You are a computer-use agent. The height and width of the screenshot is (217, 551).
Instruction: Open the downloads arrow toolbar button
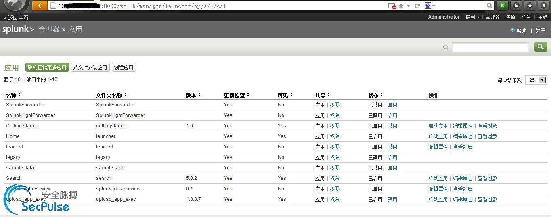pyautogui.click(x=543, y=6)
